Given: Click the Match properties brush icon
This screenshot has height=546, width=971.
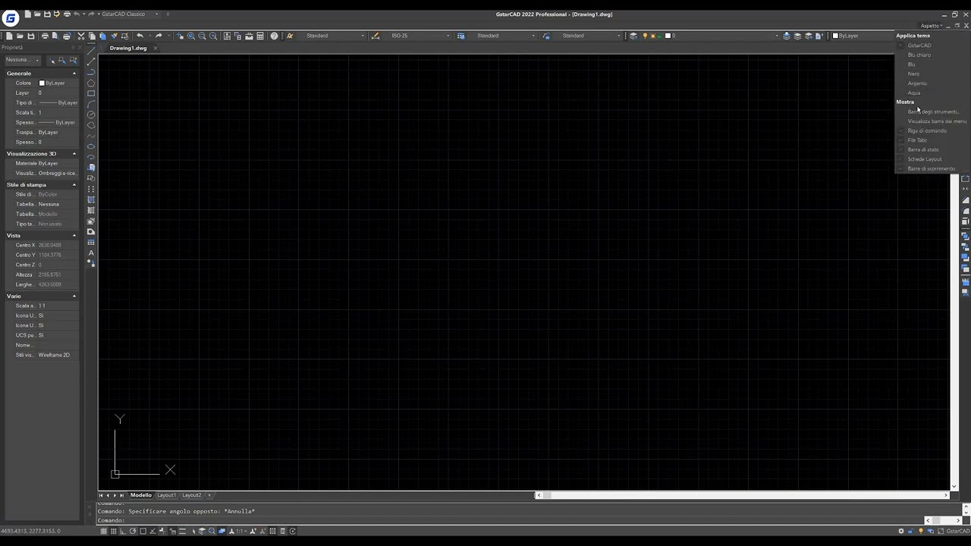Looking at the screenshot, I should pyautogui.click(x=114, y=36).
